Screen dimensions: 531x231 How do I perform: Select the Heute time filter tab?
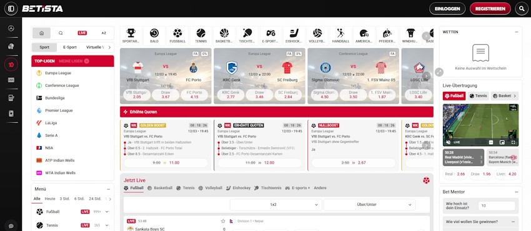(50, 199)
